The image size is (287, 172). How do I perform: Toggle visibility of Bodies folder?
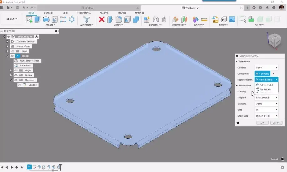coord(16,75)
